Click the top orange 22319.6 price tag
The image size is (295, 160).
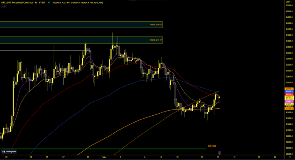click(289, 89)
